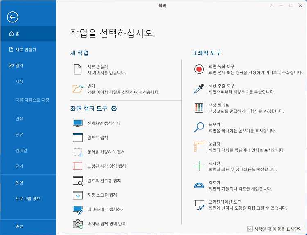Select the home icon in sidebar
Image resolution: width=307 pixels, height=235 pixels.
coord(11,33)
